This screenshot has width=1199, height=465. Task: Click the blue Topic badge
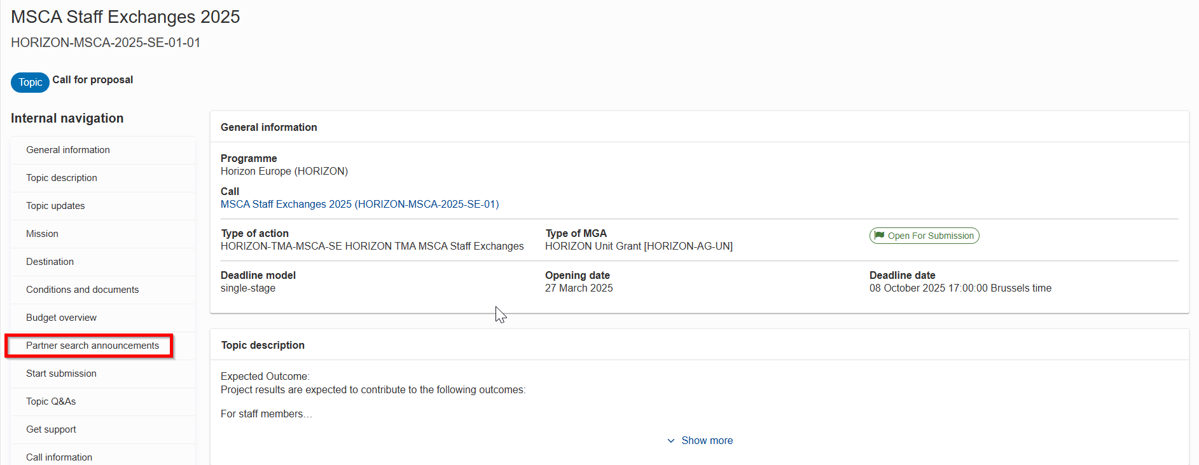click(x=30, y=82)
